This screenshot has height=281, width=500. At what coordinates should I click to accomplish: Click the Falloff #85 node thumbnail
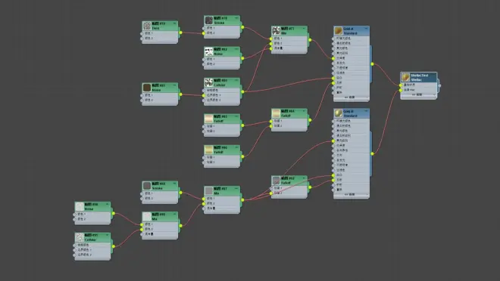click(x=209, y=119)
